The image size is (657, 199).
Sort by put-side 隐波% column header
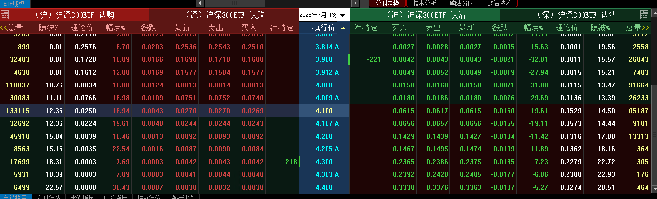[600, 28]
